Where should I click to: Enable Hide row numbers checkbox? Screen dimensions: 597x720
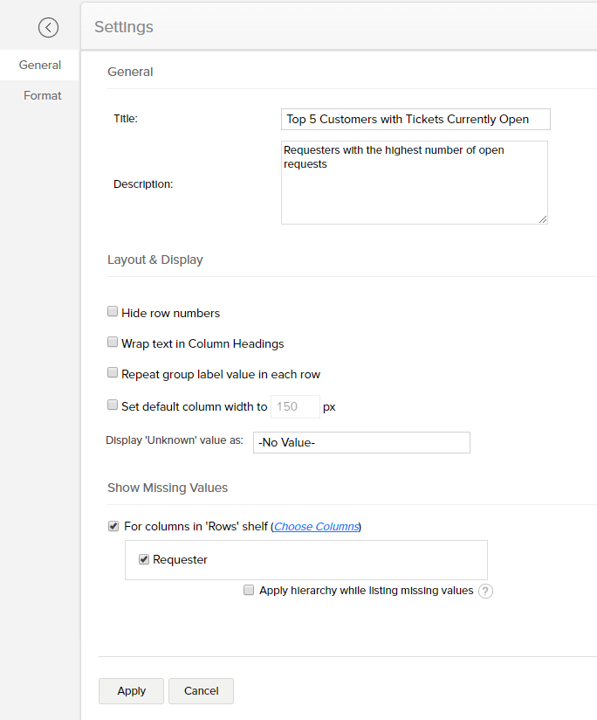click(113, 312)
